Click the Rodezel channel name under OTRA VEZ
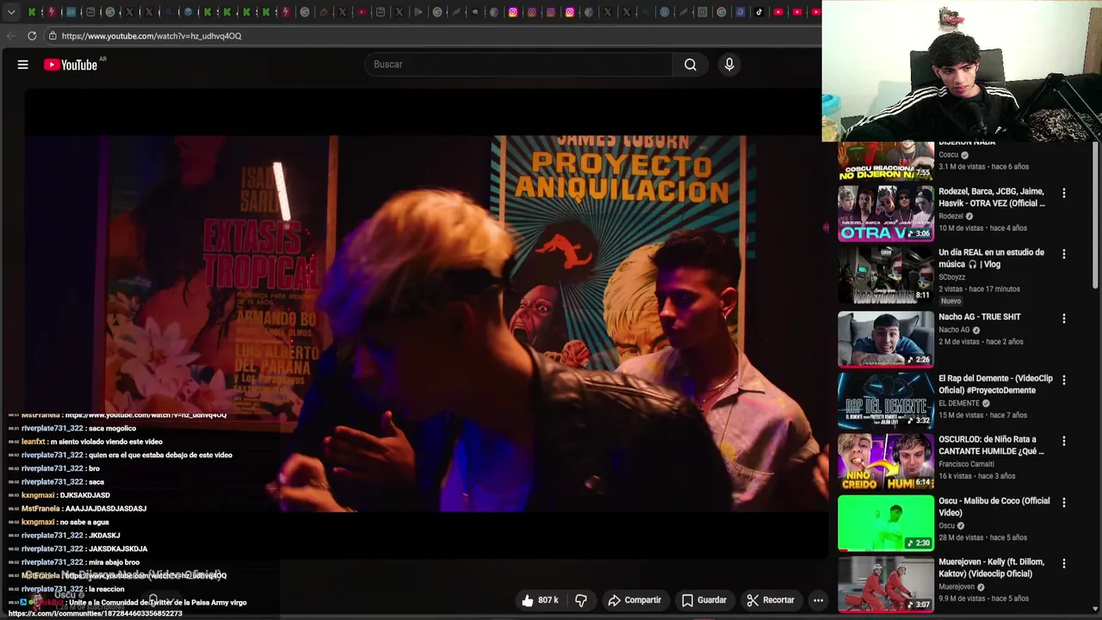Image resolution: width=1102 pixels, height=620 pixels. coord(950,216)
